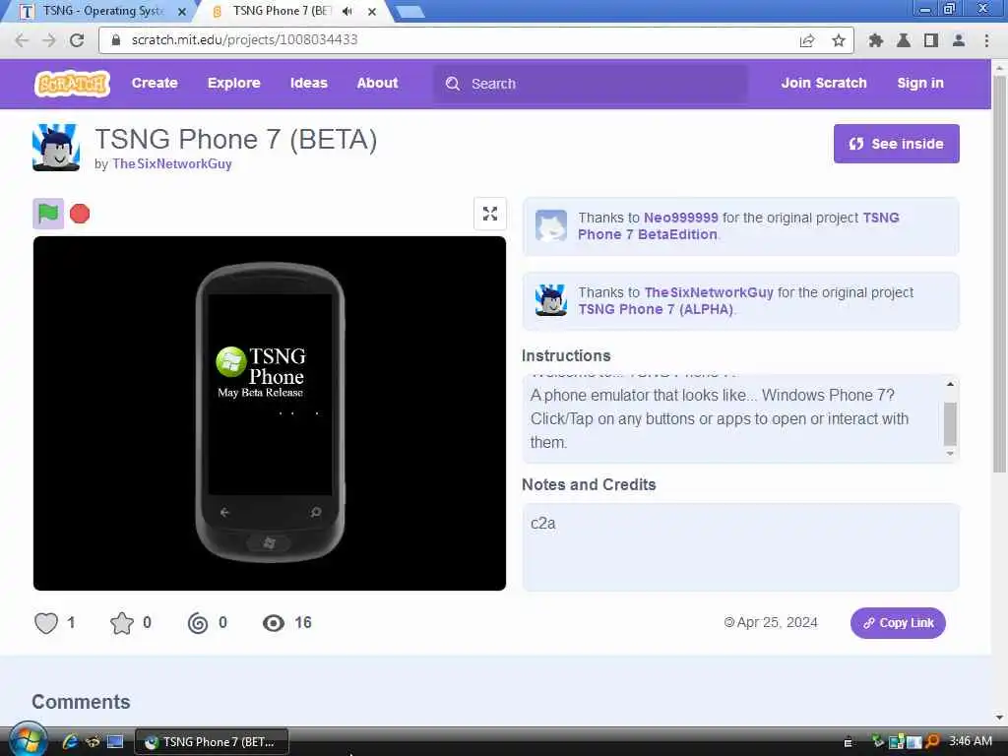Open TheSixNetworkGuy avatar beside project title

coord(56,148)
